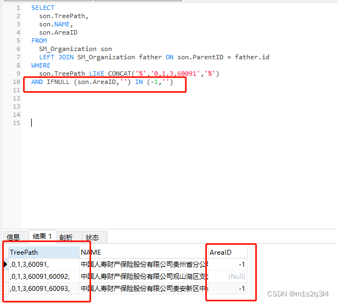Click the AND keyword on line 10

click(x=37, y=82)
